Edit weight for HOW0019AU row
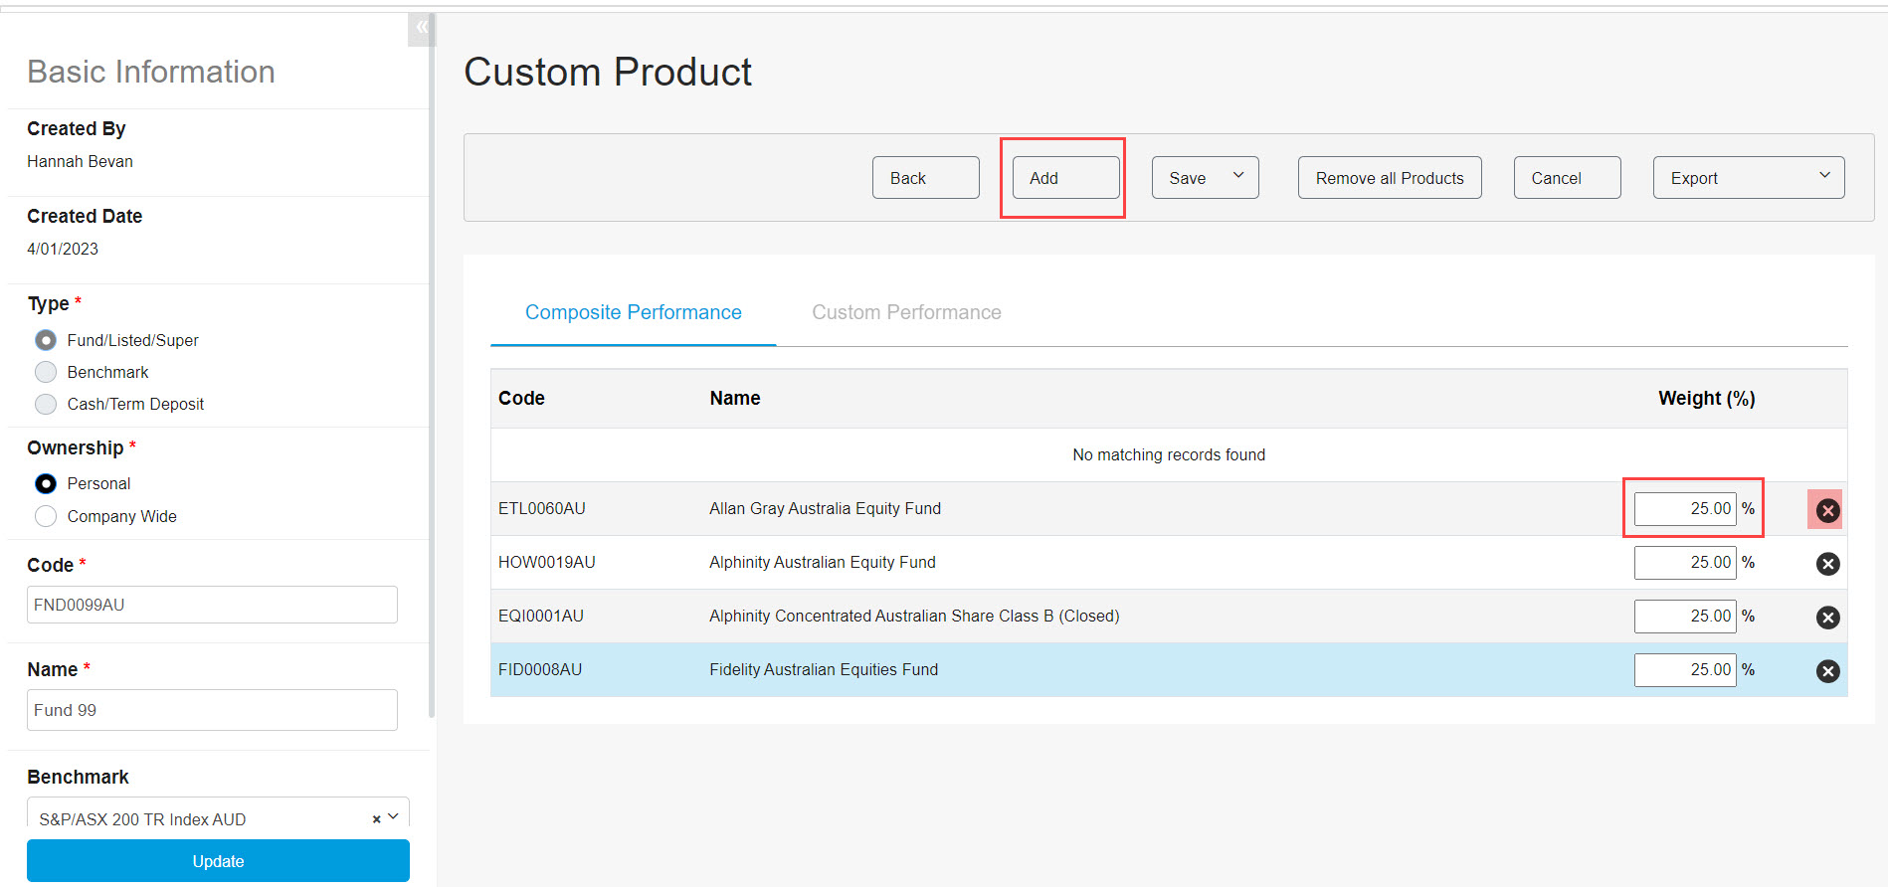Screen dimensions: 1888x887 tap(1685, 562)
